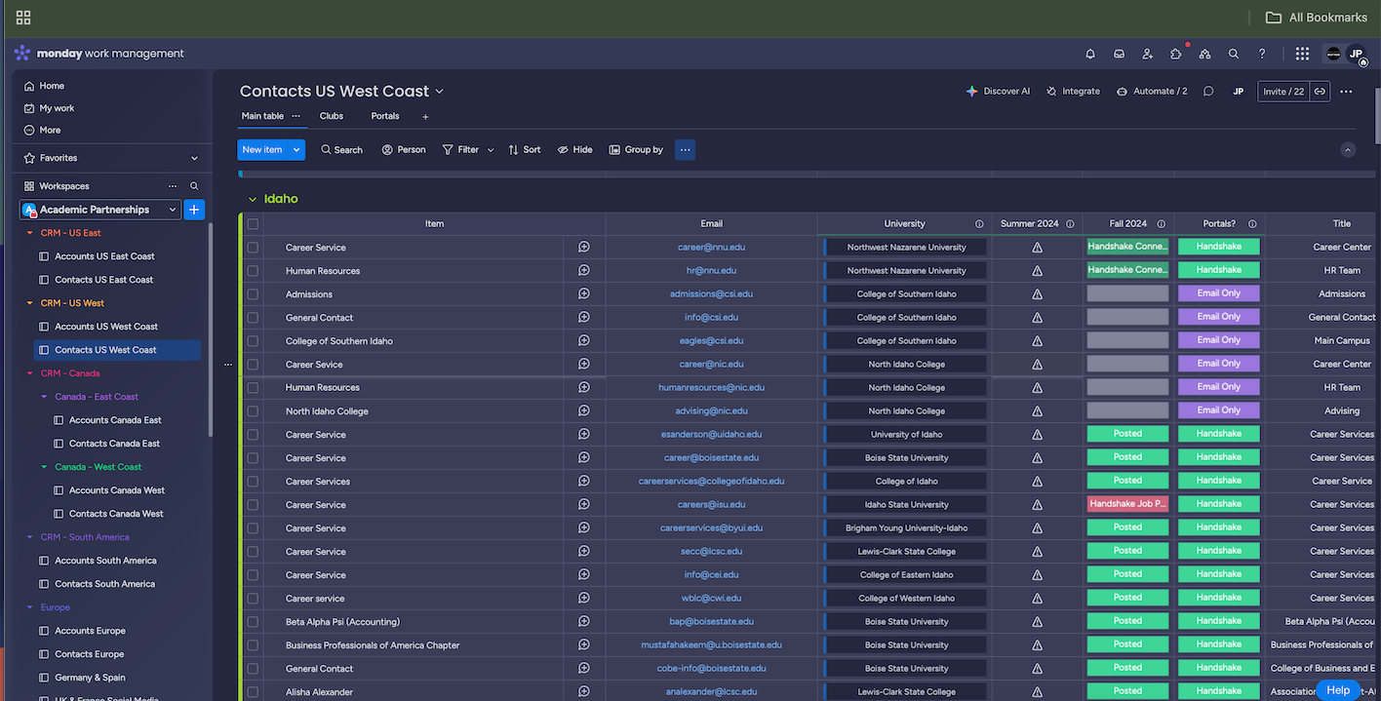Screen dimensions: 1381x701
Task: Search workspaces magnifier icon in the sidebar
Action: click(x=194, y=186)
